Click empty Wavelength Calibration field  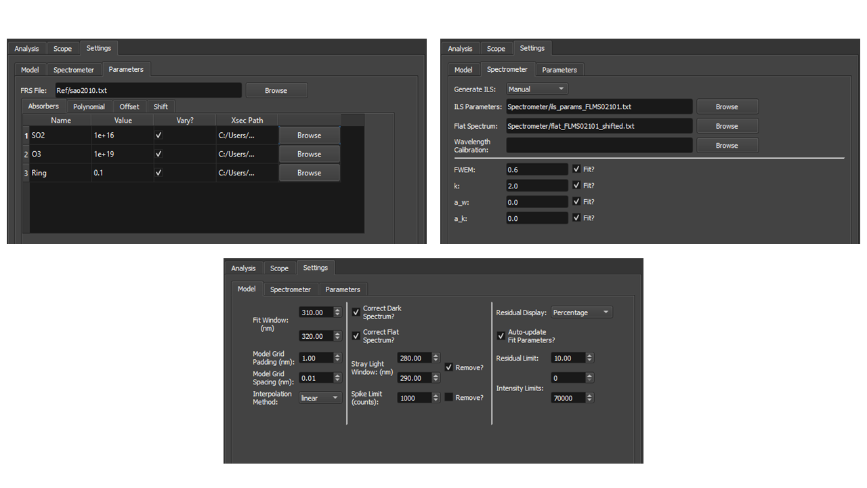point(599,145)
